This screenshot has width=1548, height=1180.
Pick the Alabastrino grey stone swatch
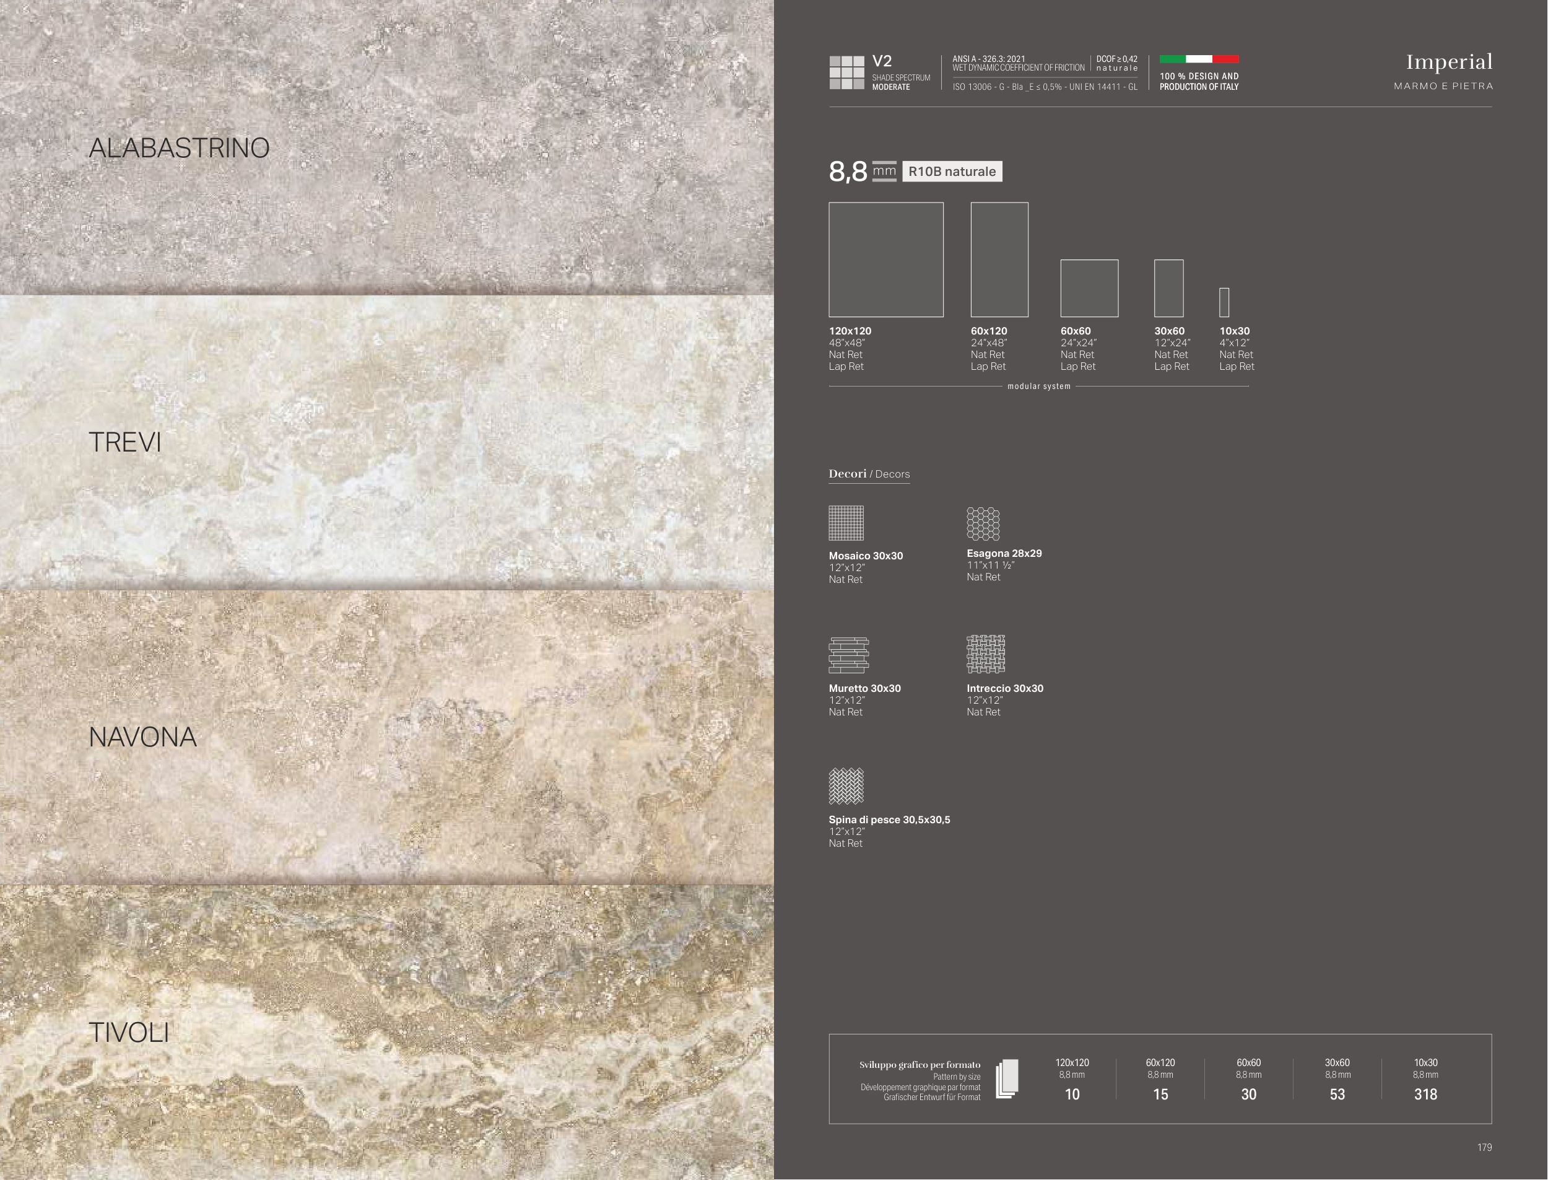[x=386, y=147]
